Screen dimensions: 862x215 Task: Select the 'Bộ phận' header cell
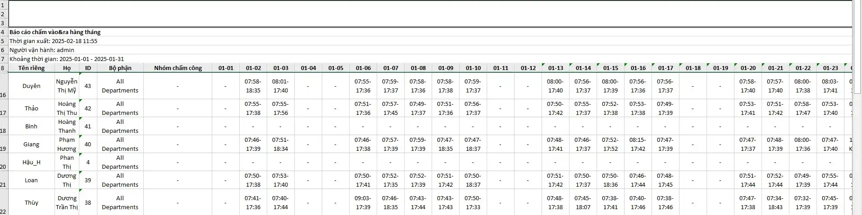pyautogui.click(x=120, y=68)
